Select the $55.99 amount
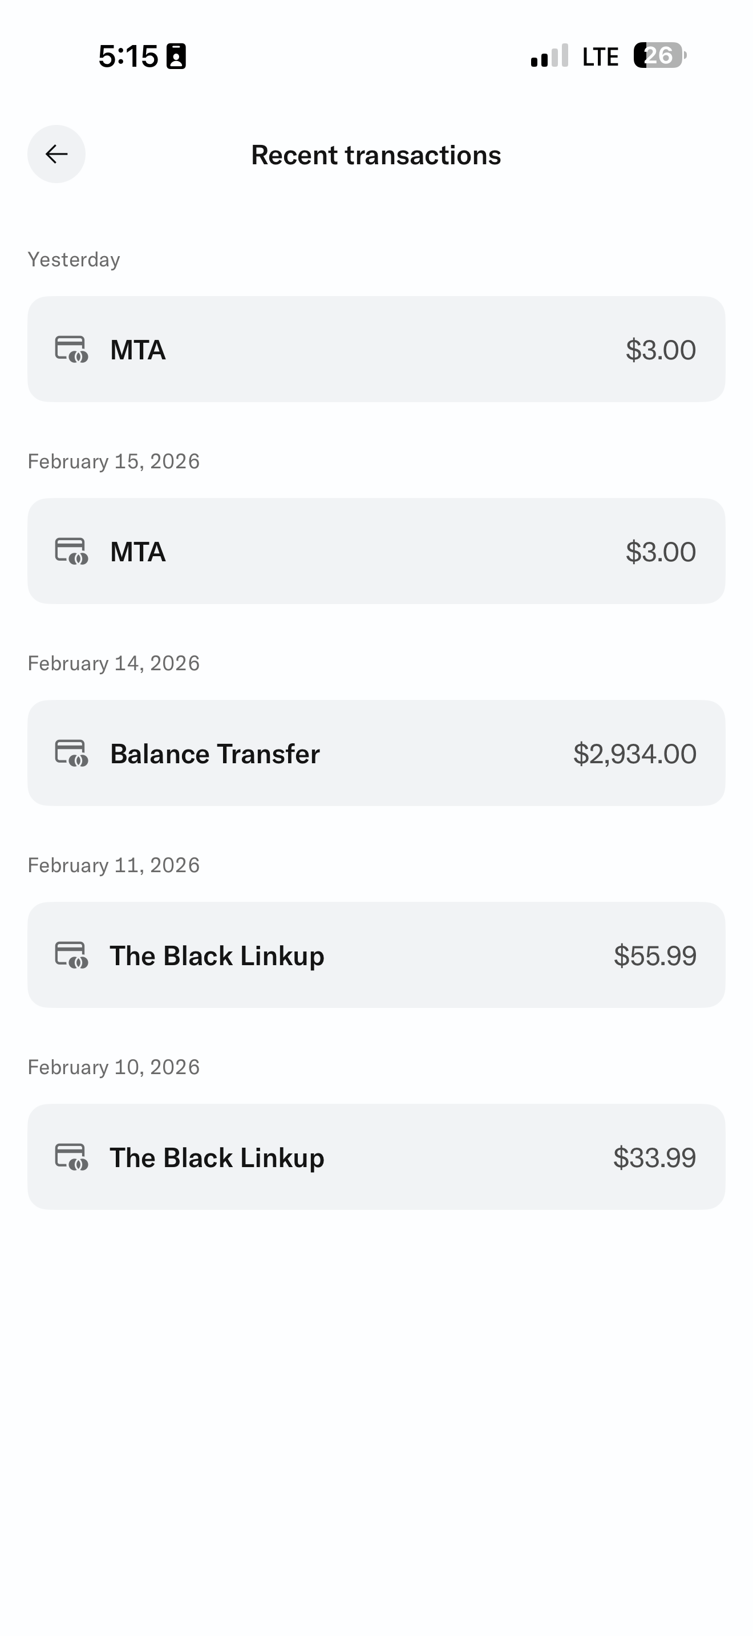This screenshot has width=753, height=1636. click(x=654, y=956)
